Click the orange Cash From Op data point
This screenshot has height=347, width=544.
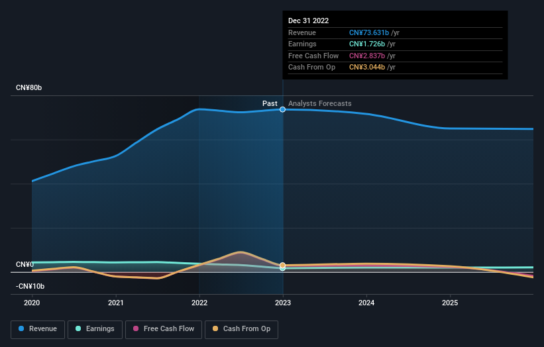coord(283,265)
